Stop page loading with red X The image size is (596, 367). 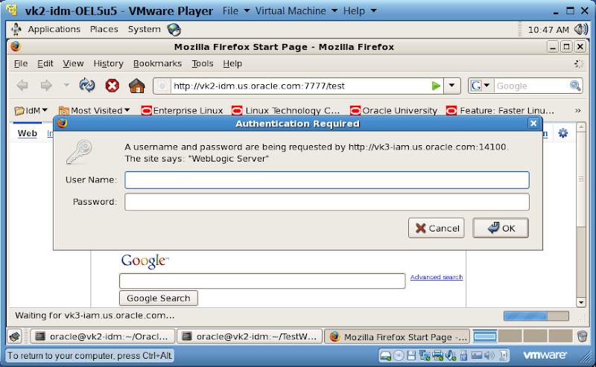click(112, 86)
